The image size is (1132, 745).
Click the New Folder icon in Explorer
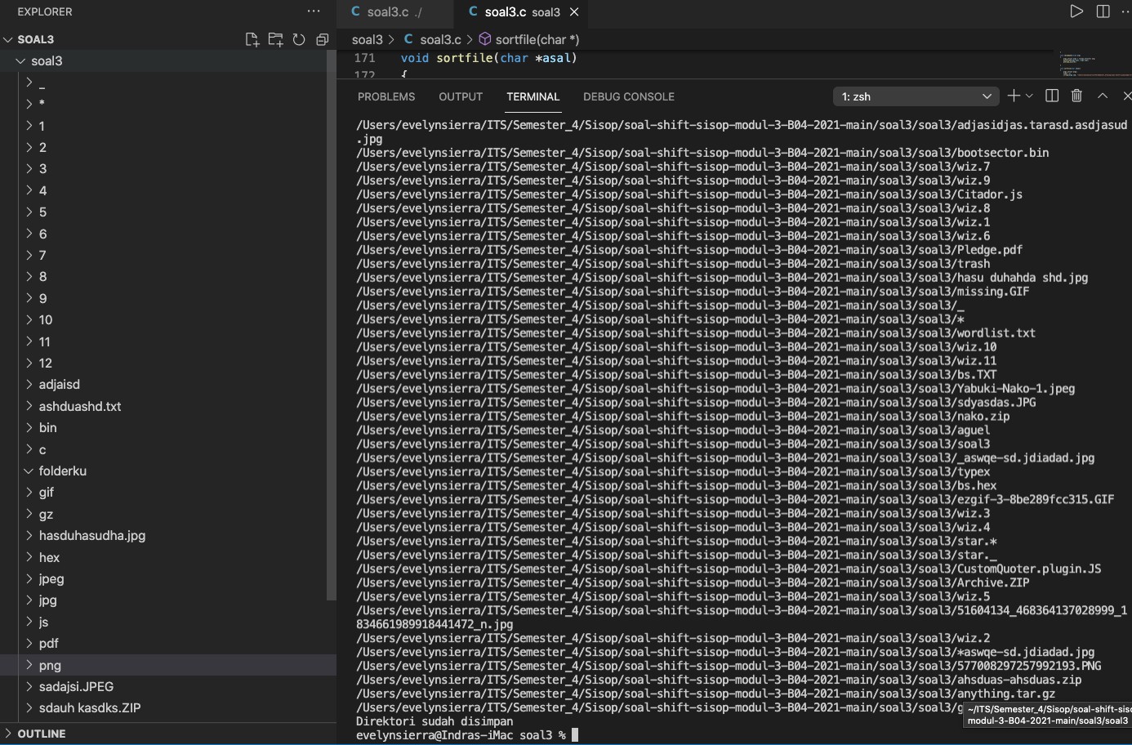[x=275, y=38]
